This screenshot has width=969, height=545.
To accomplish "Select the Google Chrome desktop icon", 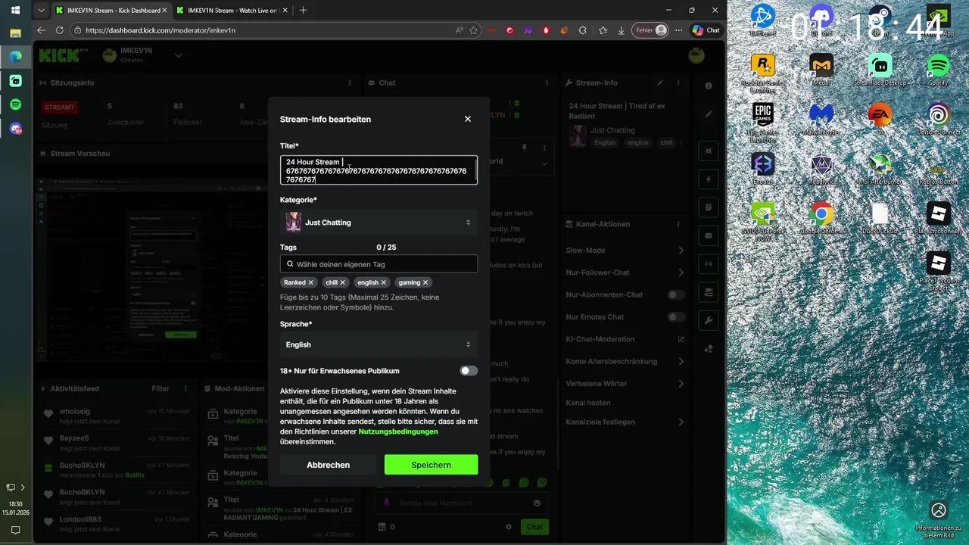I will coord(821,219).
